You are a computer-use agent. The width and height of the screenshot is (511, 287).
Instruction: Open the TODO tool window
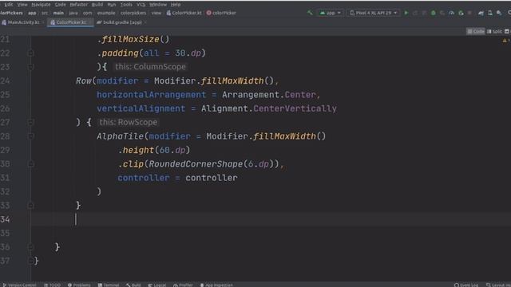(52, 285)
